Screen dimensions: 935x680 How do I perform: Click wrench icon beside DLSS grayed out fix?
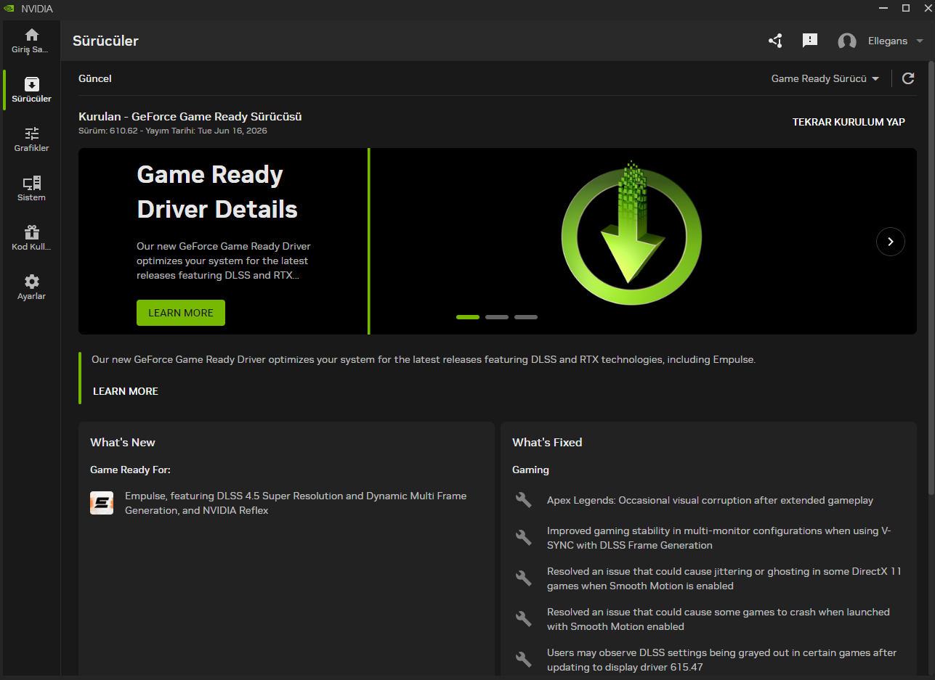pos(523,660)
